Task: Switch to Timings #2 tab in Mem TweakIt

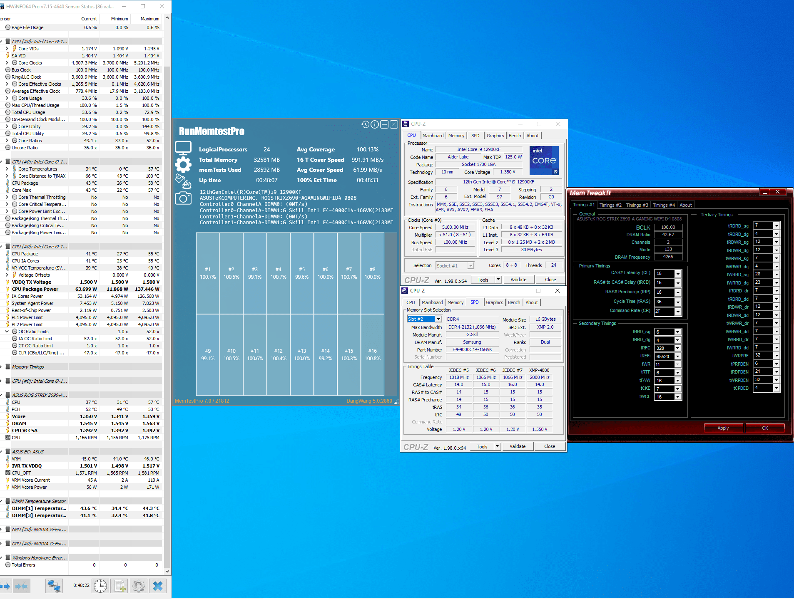Action: 610,205
